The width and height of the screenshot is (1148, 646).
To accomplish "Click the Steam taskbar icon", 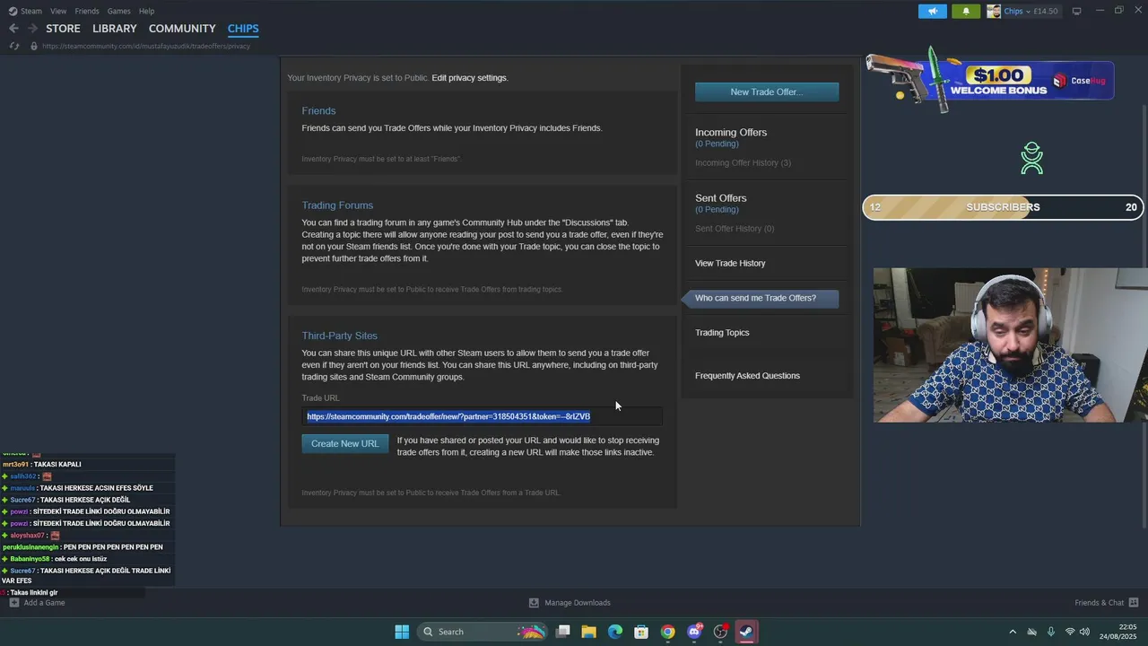I will coord(746,632).
